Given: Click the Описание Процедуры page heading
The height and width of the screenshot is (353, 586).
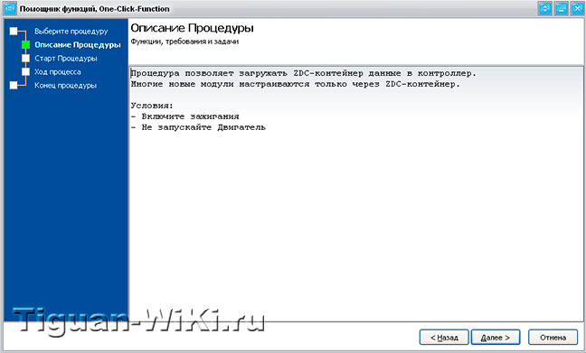Looking at the screenshot, I should coord(192,28).
